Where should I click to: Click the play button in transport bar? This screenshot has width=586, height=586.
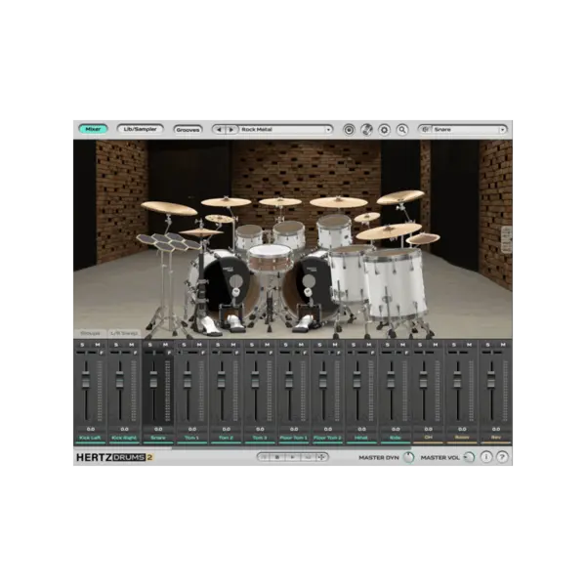(x=292, y=457)
